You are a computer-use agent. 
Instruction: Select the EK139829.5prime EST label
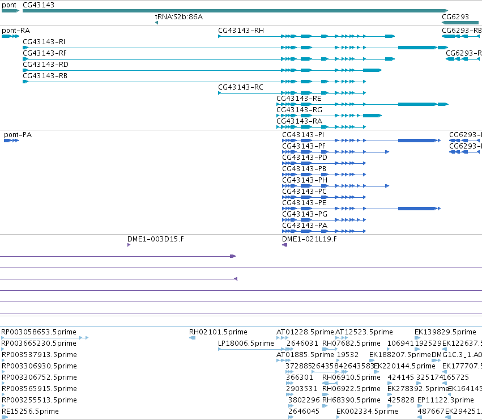pos(445,332)
